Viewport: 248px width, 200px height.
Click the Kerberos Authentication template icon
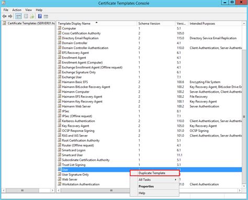60,121
